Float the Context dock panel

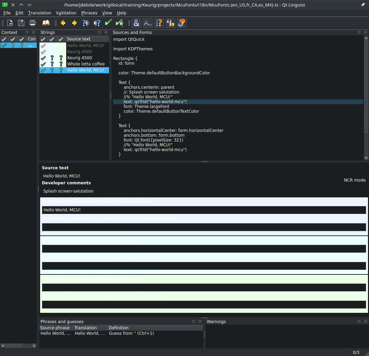pyautogui.click(x=27, y=32)
